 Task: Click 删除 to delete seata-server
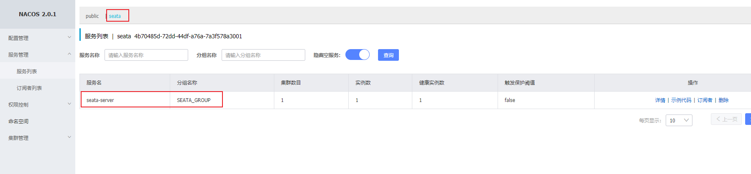click(723, 100)
